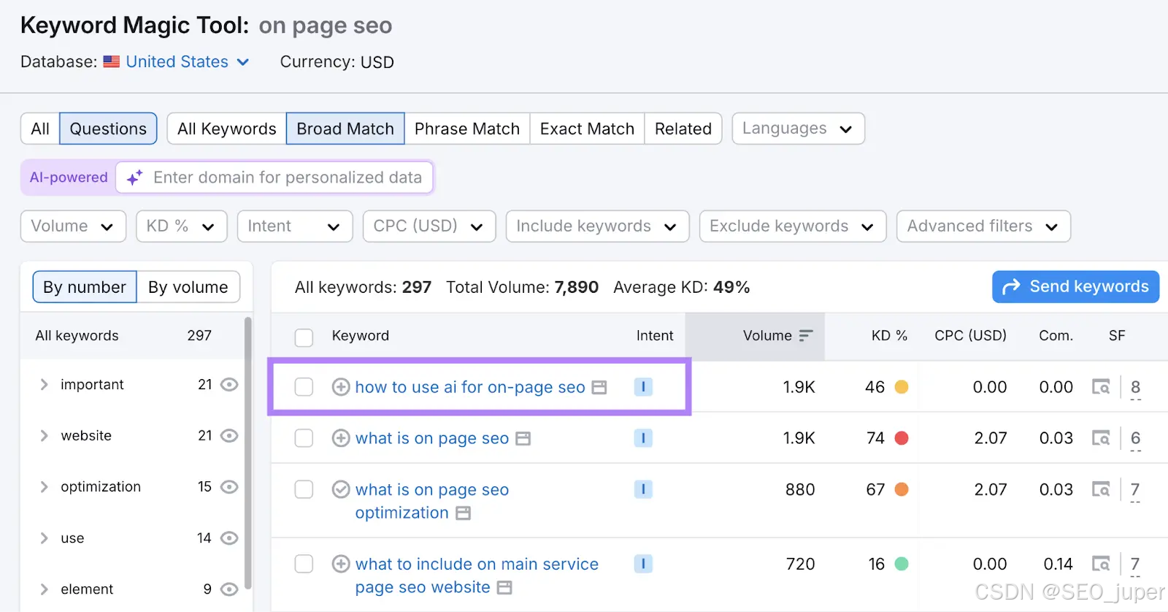Toggle eye icon for 'element' group
Viewport: 1168px width, 612px height.
229,589
